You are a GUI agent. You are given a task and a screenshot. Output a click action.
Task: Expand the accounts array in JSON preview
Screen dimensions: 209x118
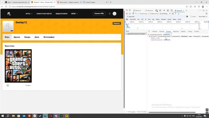(x=150, y=36)
